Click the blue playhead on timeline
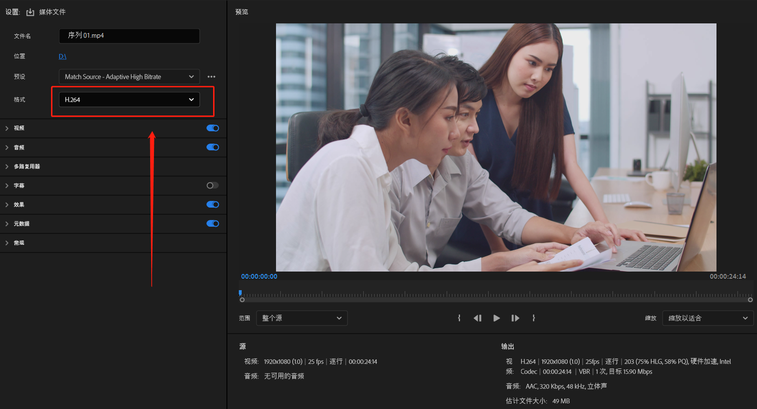 240,293
